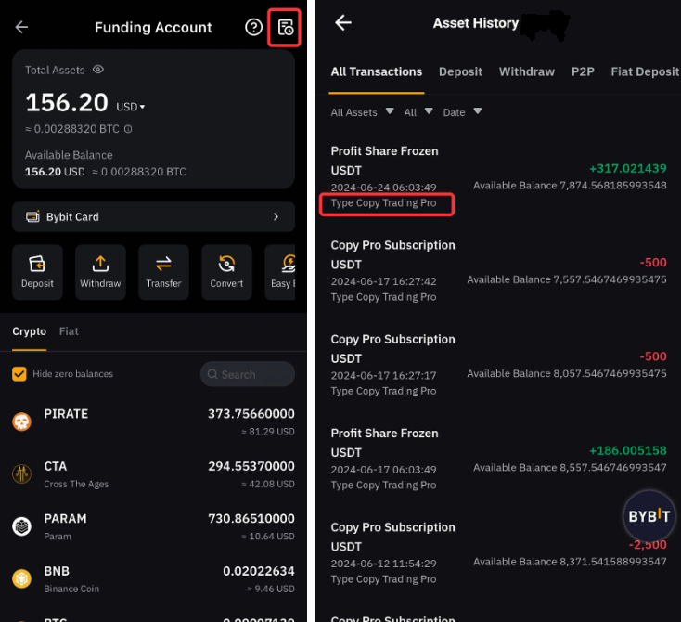681x622 pixels.
Task: Tap the Convert button
Action: [226, 272]
